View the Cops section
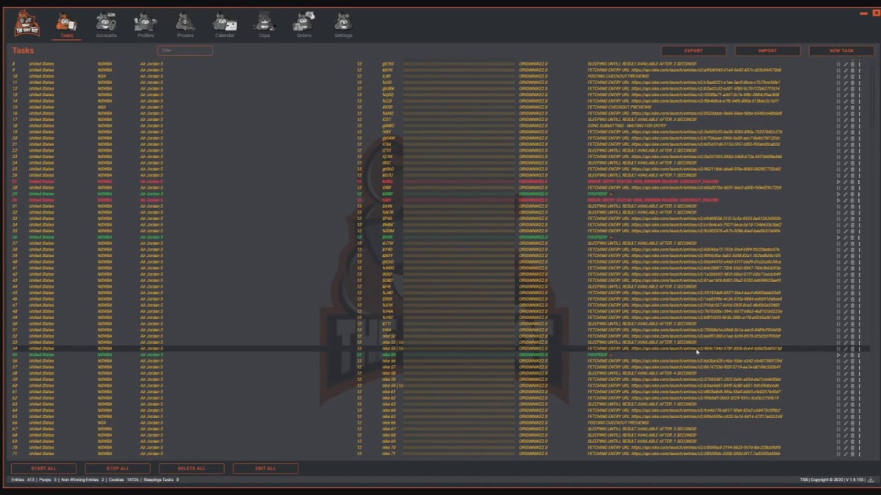 [x=264, y=25]
